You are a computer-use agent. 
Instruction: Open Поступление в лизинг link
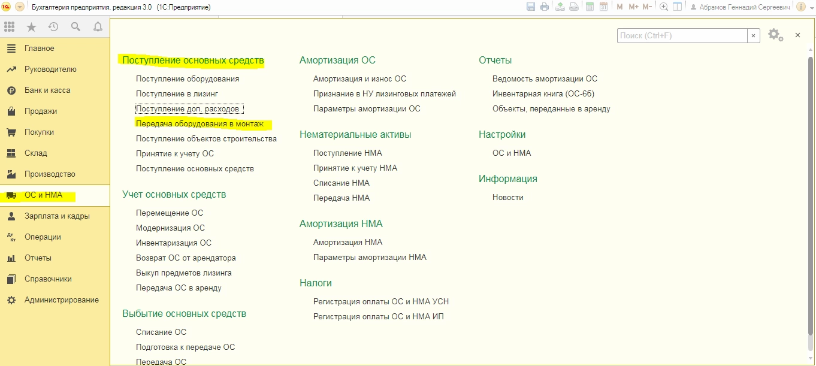click(177, 93)
